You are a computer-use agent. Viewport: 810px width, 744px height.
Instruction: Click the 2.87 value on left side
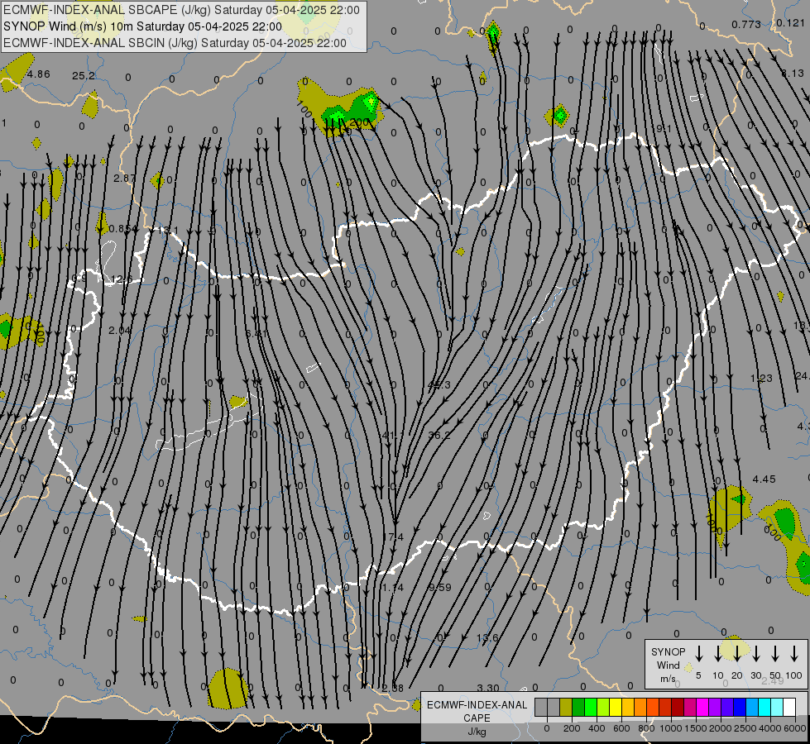click(x=124, y=178)
